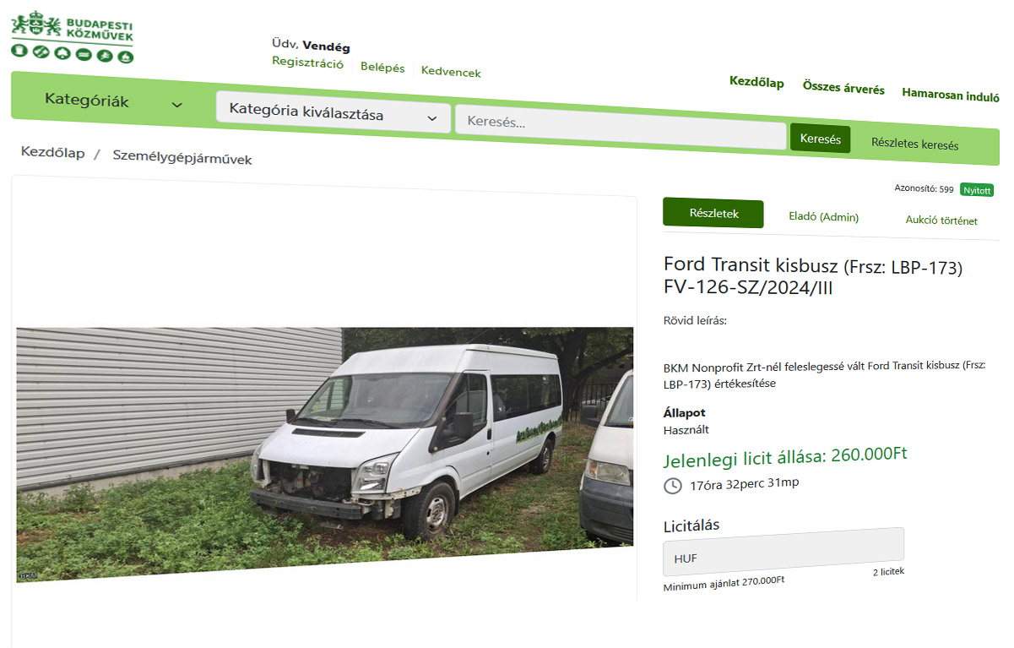Viewport: 1014px width, 648px height.
Task: Open the Regisztráció link
Action: (307, 63)
